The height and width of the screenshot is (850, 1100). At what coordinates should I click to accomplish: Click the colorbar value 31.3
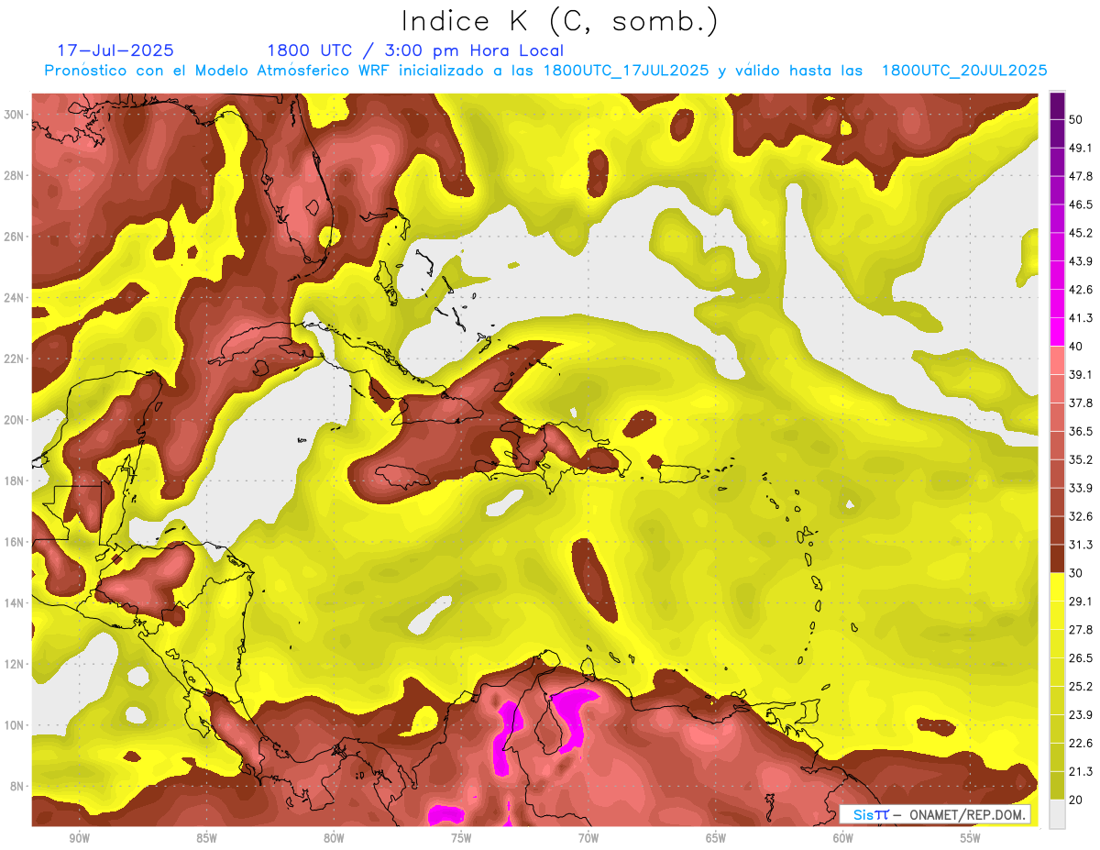click(1080, 545)
